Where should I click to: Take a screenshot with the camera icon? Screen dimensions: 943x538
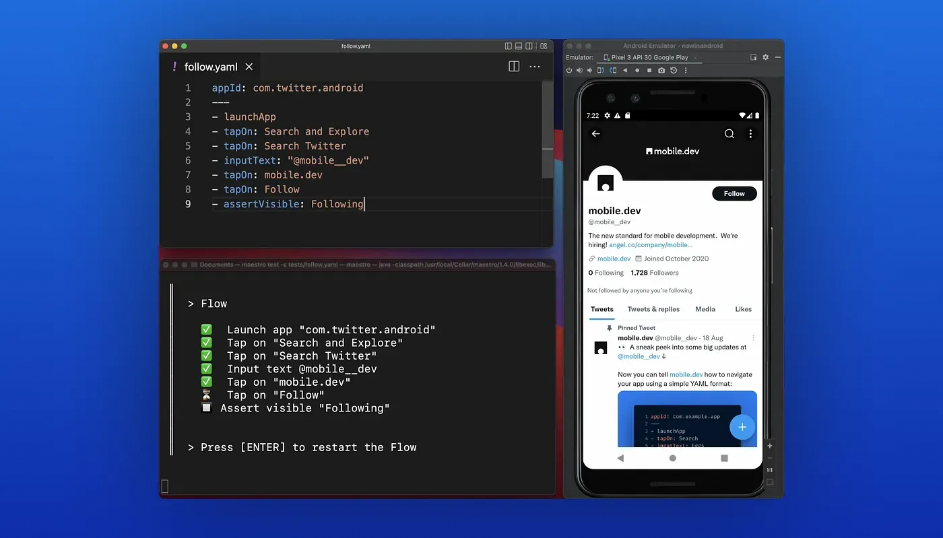pyautogui.click(x=661, y=70)
